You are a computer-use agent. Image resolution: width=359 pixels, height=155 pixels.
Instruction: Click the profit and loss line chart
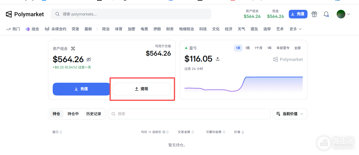point(244,84)
